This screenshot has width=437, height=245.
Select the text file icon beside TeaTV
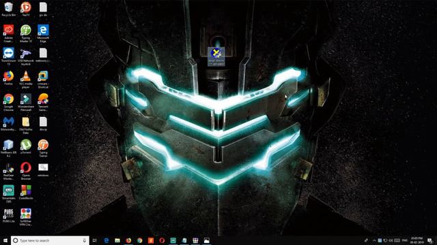43,9
